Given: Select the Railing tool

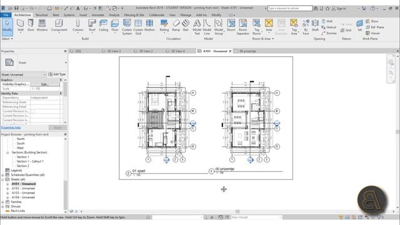Looking at the screenshot, I should [164, 26].
